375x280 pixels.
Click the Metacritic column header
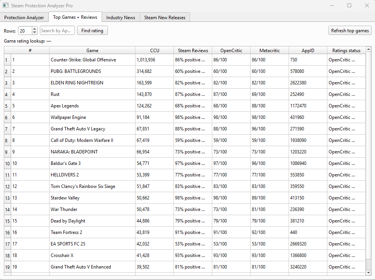[x=269, y=51]
